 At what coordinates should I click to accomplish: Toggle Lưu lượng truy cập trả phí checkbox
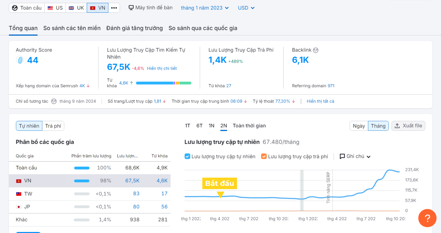point(264,156)
